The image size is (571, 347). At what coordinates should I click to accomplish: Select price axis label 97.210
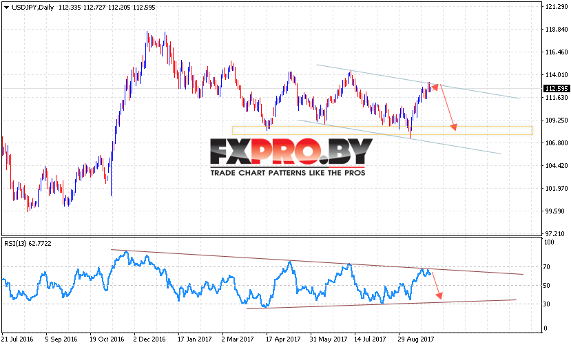[x=555, y=234]
